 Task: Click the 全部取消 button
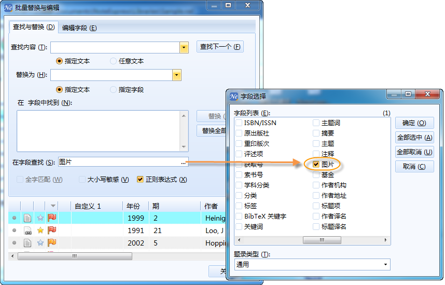tap(414, 152)
